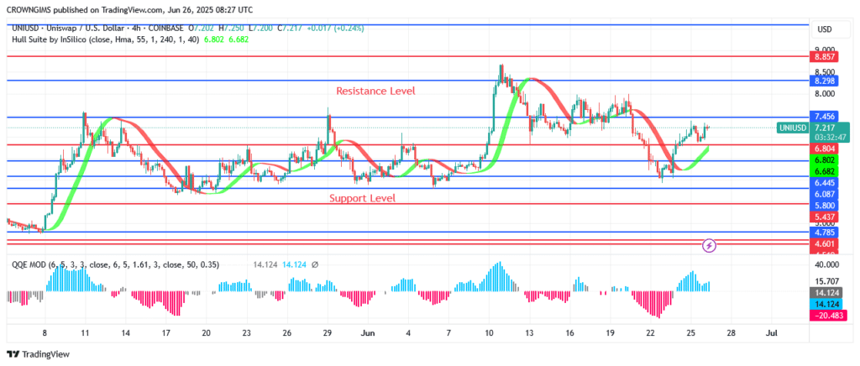This screenshot has height=366, width=860.
Task: Click date 8 on the time axis
Action: [x=45, y=332]
